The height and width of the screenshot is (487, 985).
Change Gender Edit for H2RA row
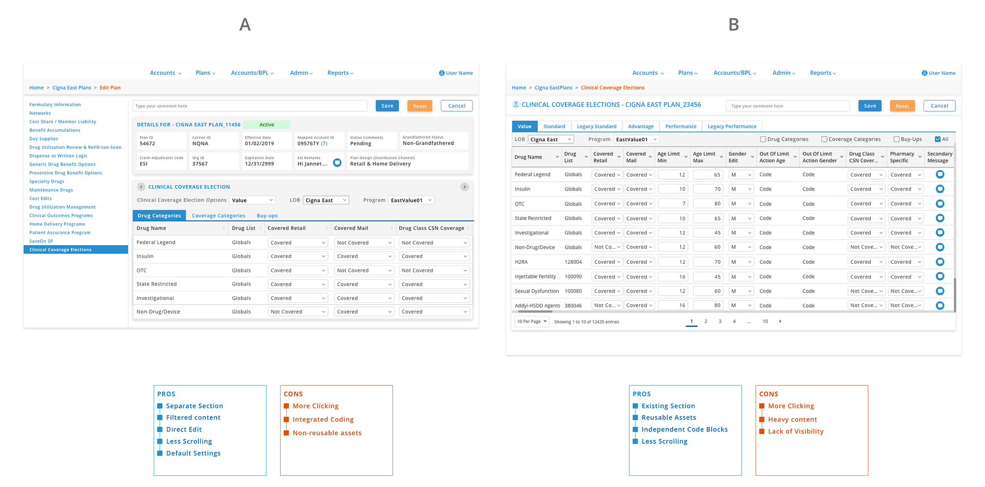tap(741, 262)
